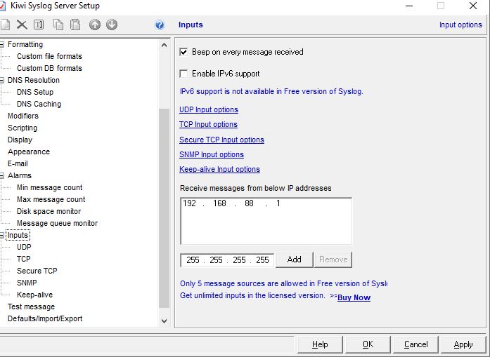Collapse the Formatting tree node

tap(2, 45)
